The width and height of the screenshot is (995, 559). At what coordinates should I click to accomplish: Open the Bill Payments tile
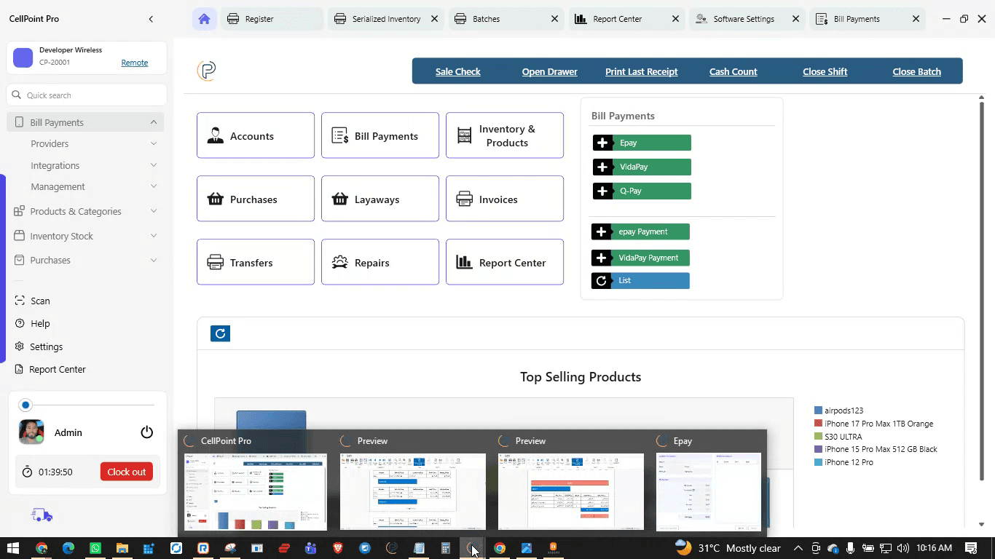[380, 135]
